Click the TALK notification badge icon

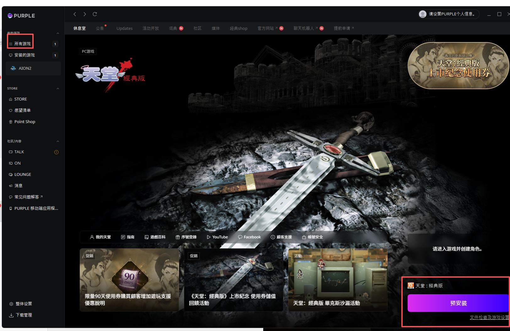[x=57, y=152]
